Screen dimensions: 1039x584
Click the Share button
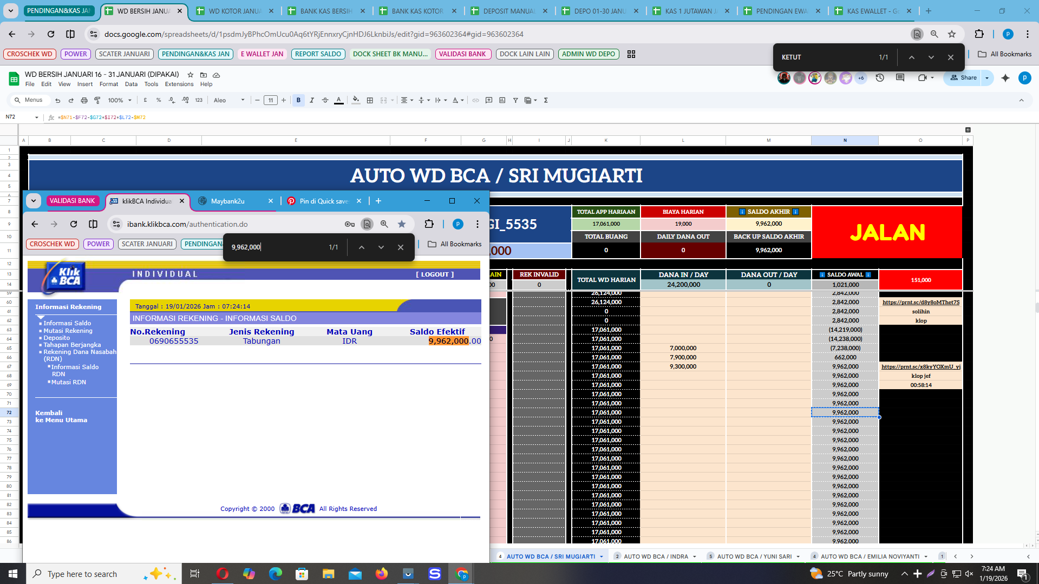pyautogui.click(x=963, y=78)
